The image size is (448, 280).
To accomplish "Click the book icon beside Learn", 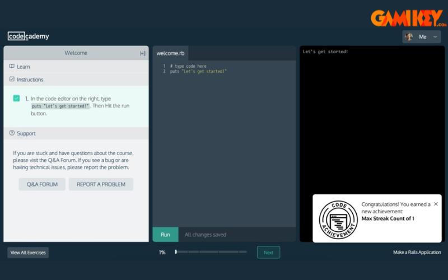I will [12, 66].
